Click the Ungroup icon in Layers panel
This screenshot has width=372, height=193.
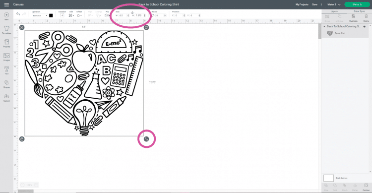339,16
